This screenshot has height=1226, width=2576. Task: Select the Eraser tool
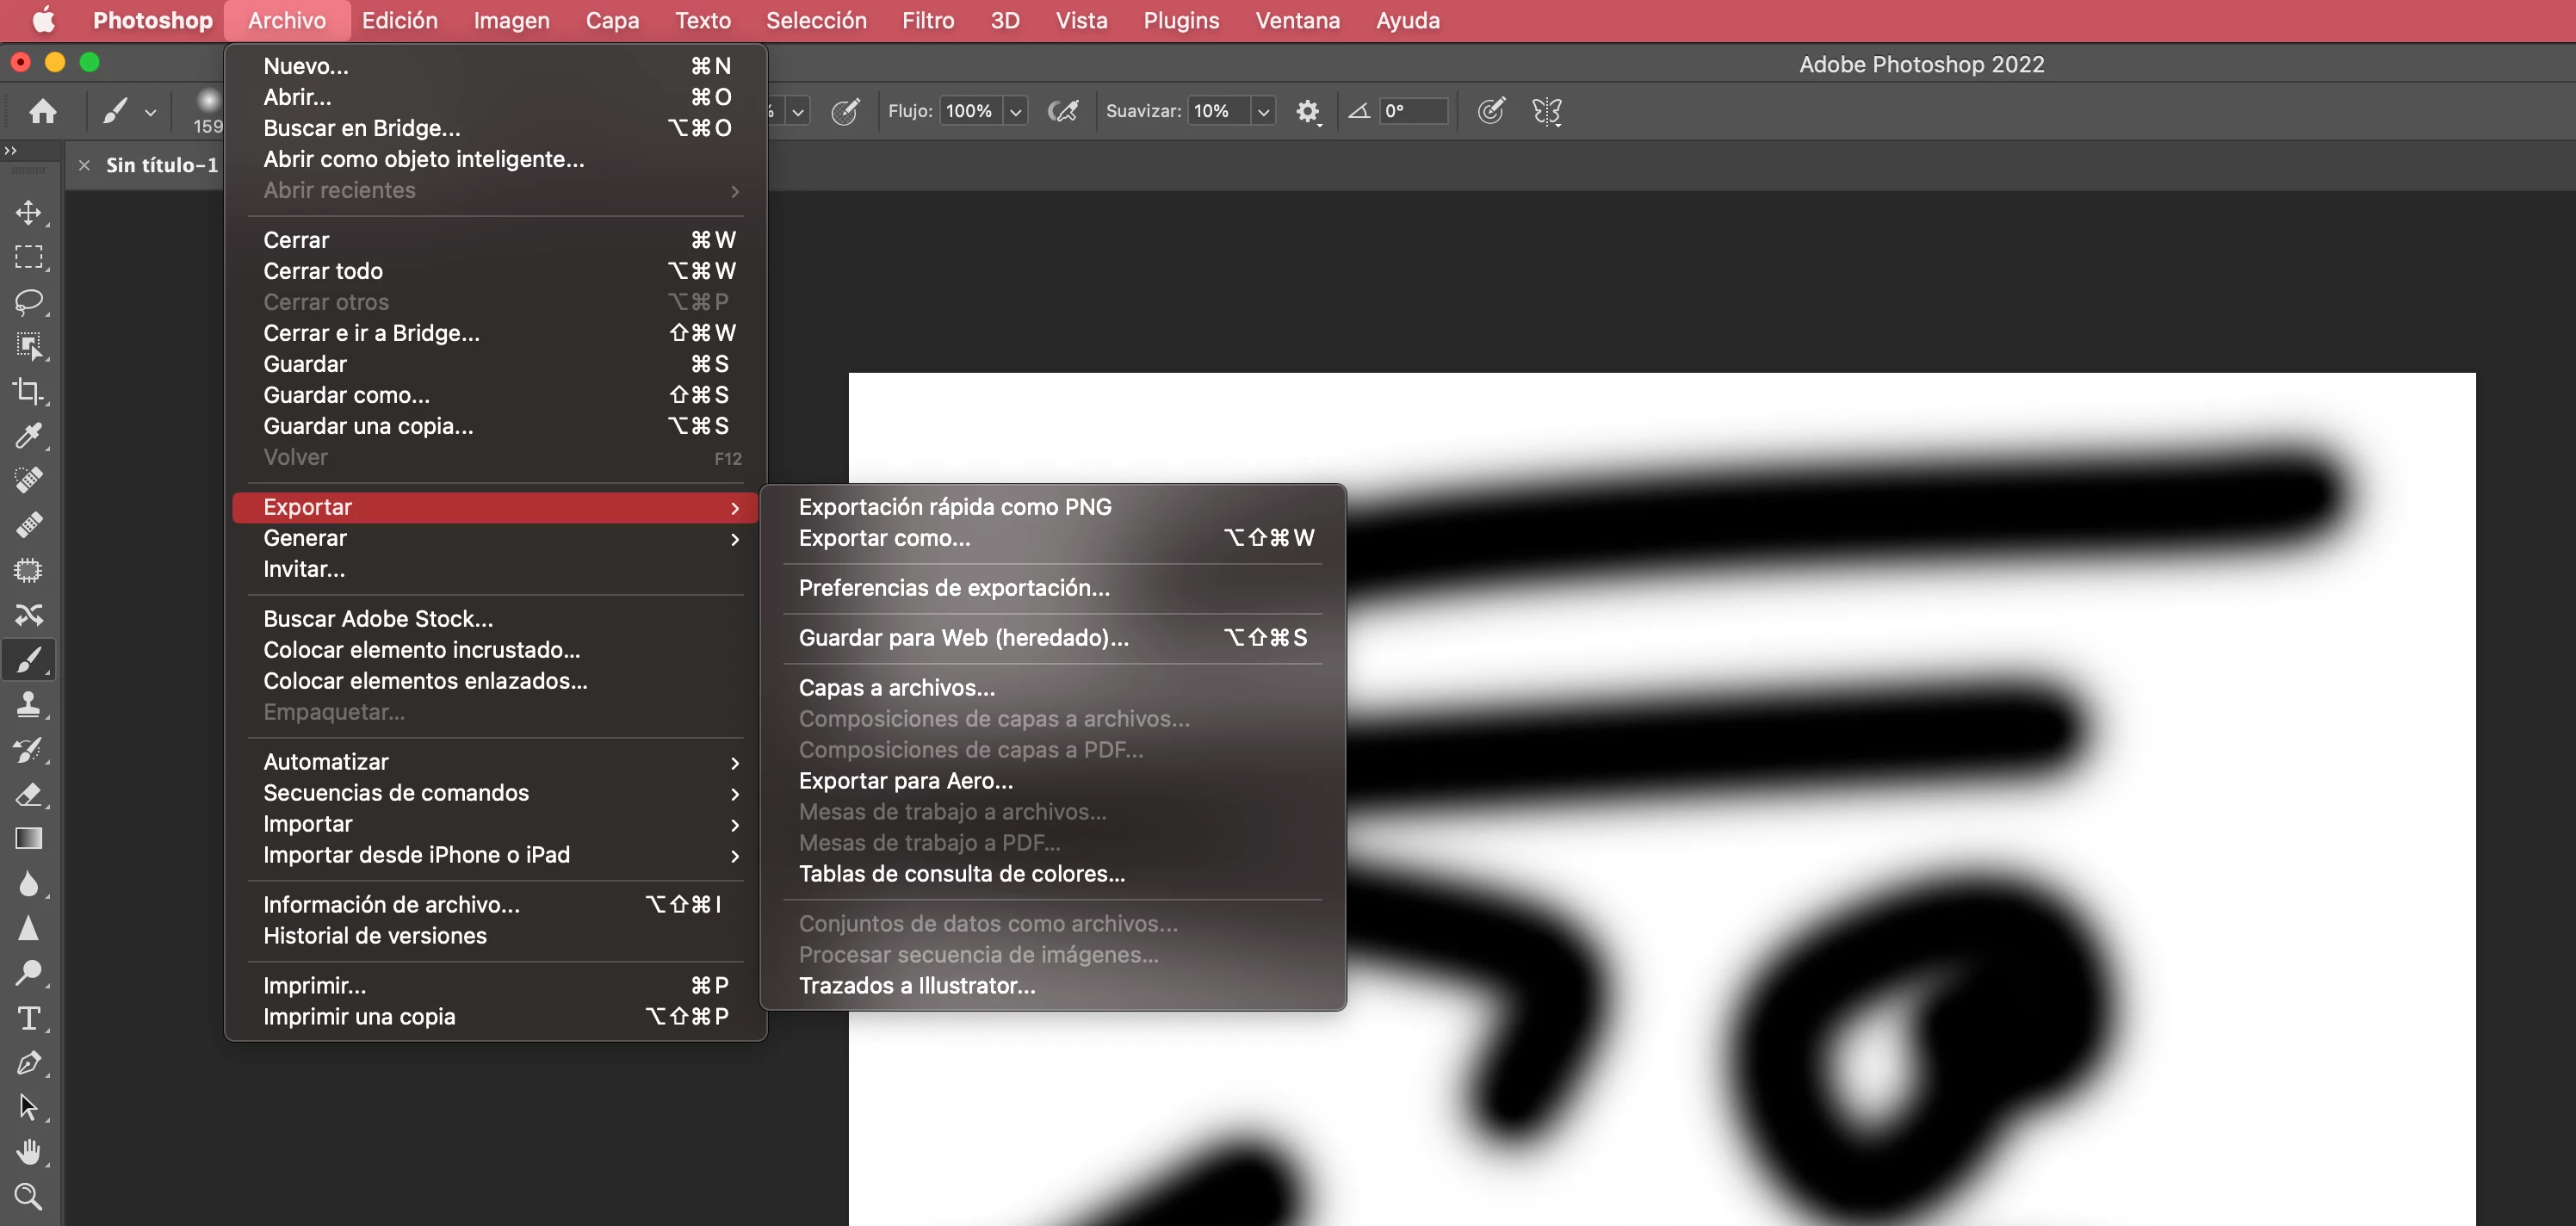click(28, 795)
